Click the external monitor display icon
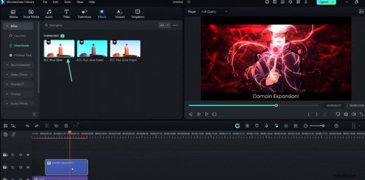Screen dimensions: 365x180 (x=338, y=114)
